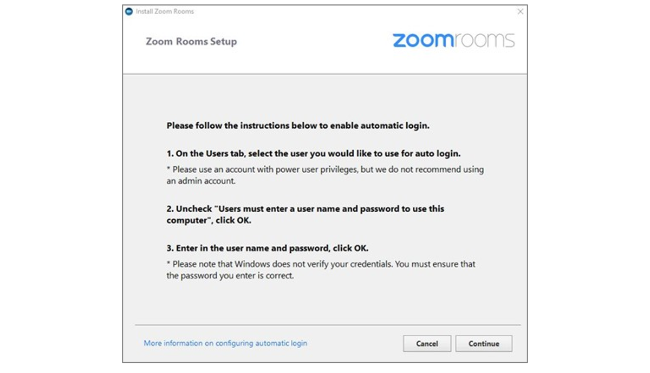This screenshot has width=650, height=373.
Task: Click the "admin account" line of the note
Action: (201, 181)
